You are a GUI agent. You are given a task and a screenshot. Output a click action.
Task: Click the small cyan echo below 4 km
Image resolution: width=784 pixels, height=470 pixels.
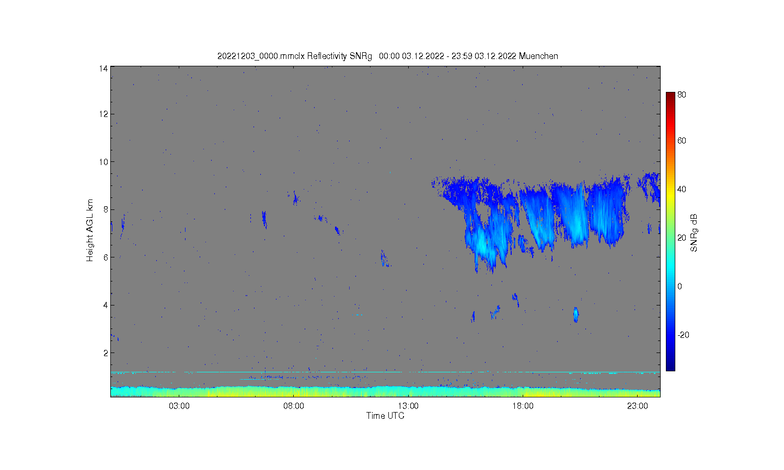click(x=575, y=314)
